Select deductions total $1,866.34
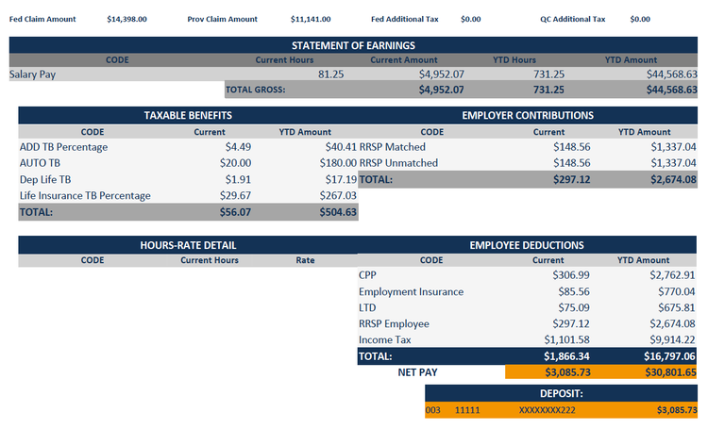 point(566,356)
